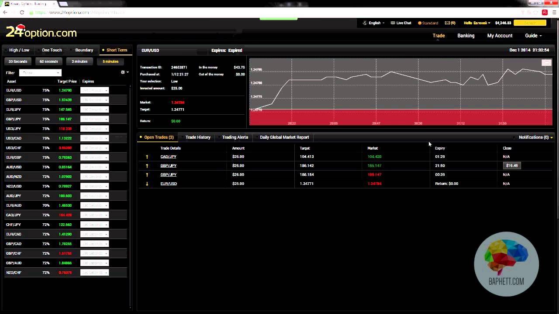Click the Live Chat link text
The width and height of the screenshot is (559, 314).
pos(404,23)
